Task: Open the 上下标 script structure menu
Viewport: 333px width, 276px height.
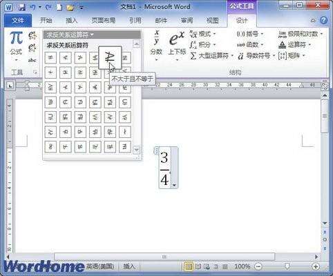Action: point(177,46)
